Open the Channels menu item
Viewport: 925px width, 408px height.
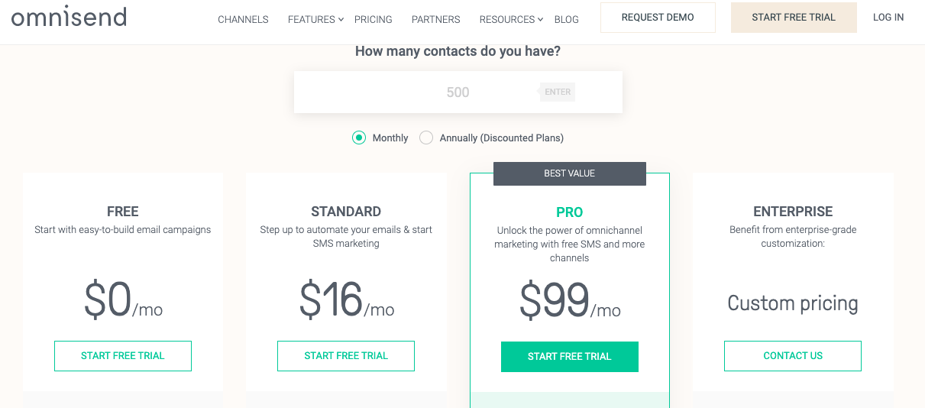pyautogui.click(x=243, y=19)
